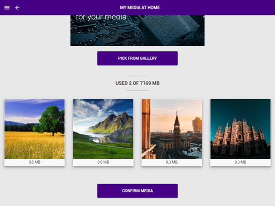
Task: Select the mountain lake landscape photo
Action: click(x=103, y=129)
